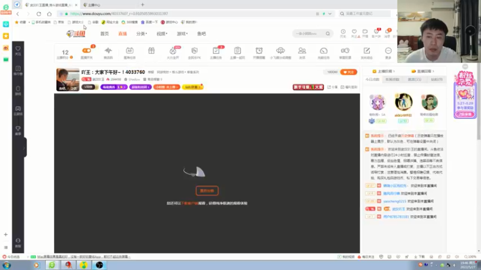Viewport: 481px width, 270px height.
Task: Click the streamer avatar thumbnail
Action: (x=68, y=80)
